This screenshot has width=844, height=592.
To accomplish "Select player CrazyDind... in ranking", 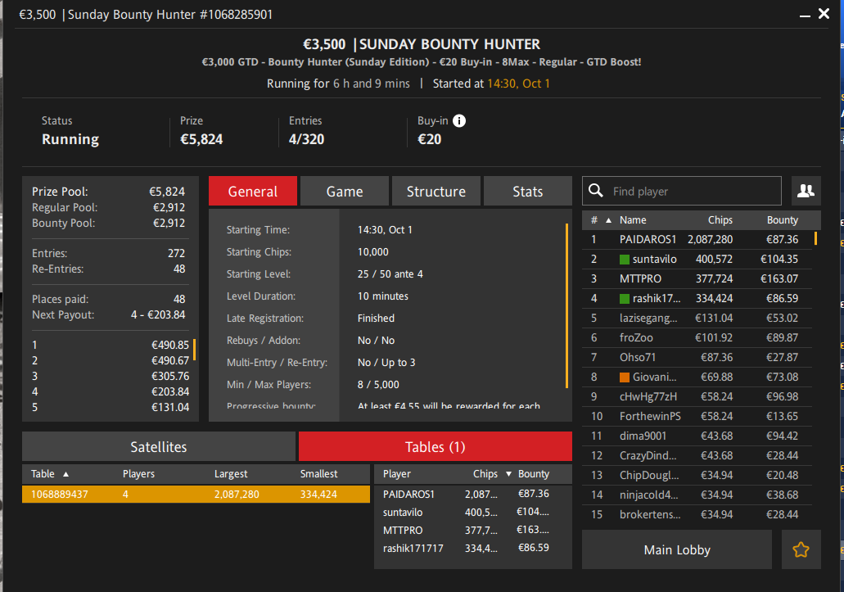I will pos(697,456).
